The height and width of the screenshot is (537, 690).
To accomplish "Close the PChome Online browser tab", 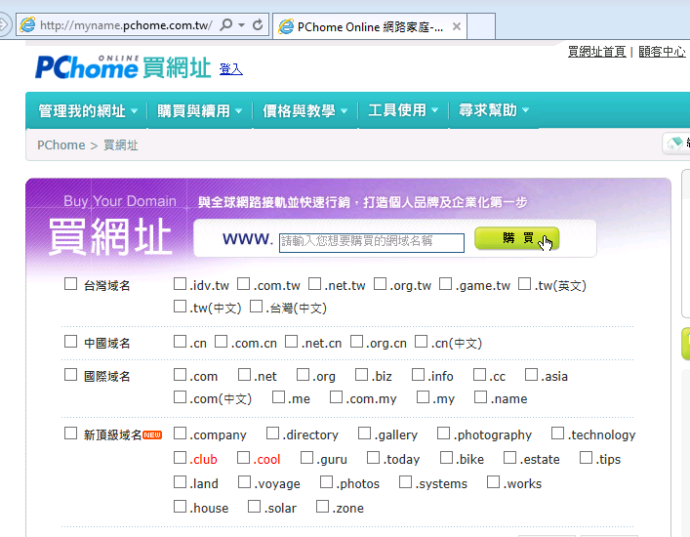I will (458, 26).
